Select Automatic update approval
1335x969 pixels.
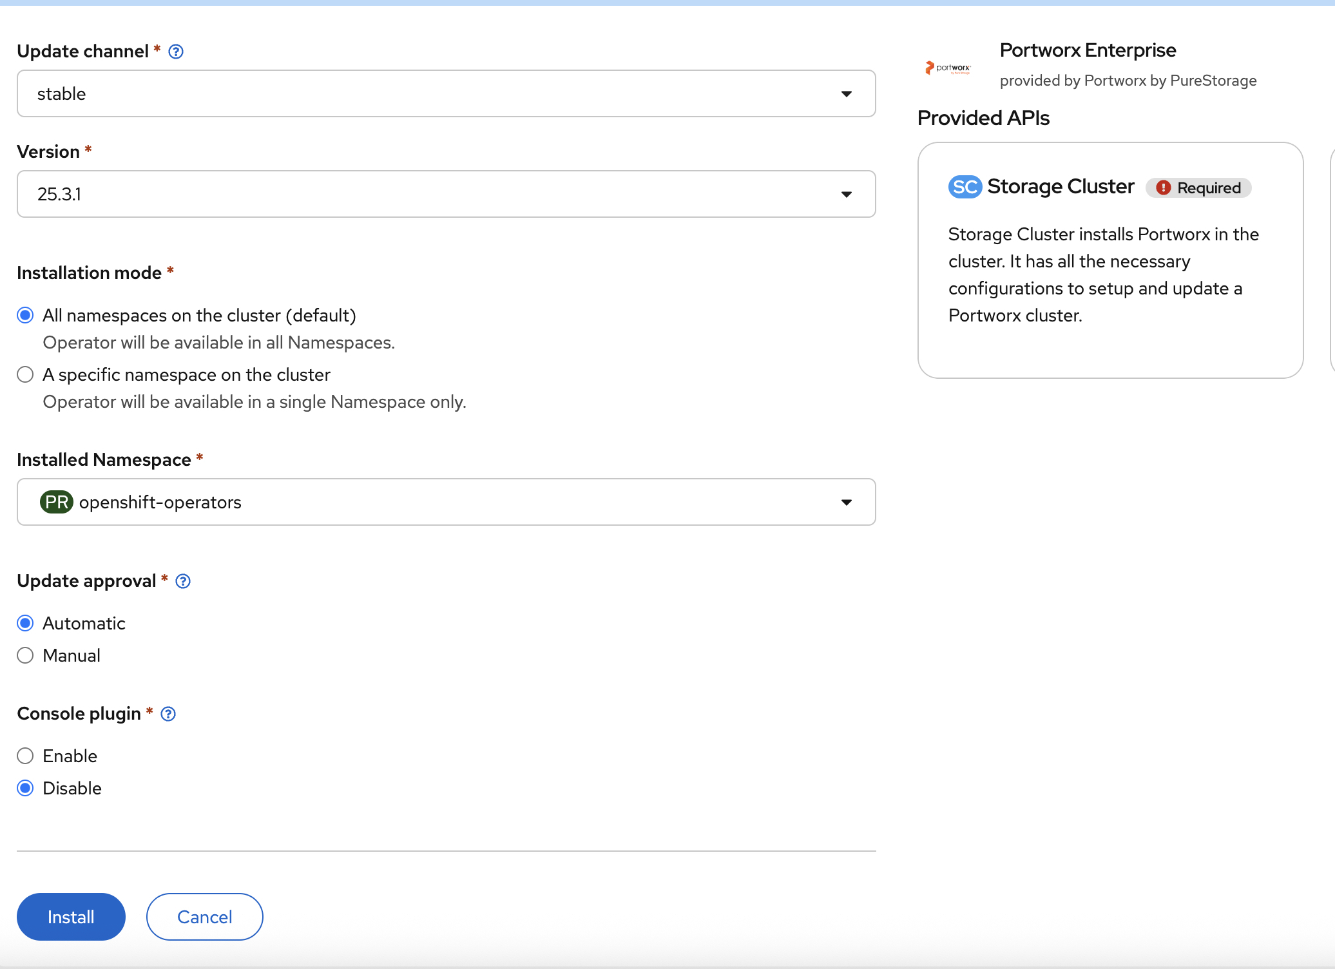[25, 623]
